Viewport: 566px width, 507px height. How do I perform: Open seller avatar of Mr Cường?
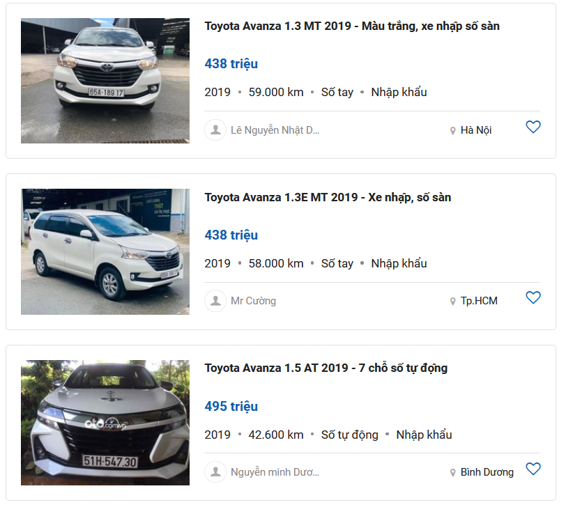tap(215, 301)
